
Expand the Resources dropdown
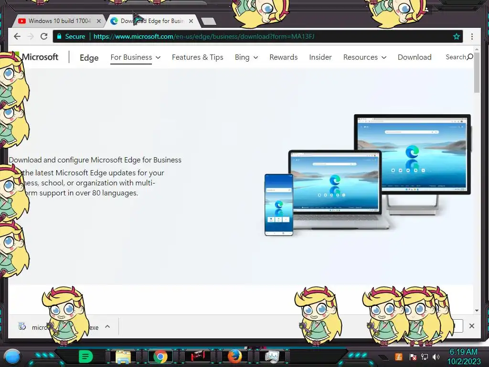point(364,57)
